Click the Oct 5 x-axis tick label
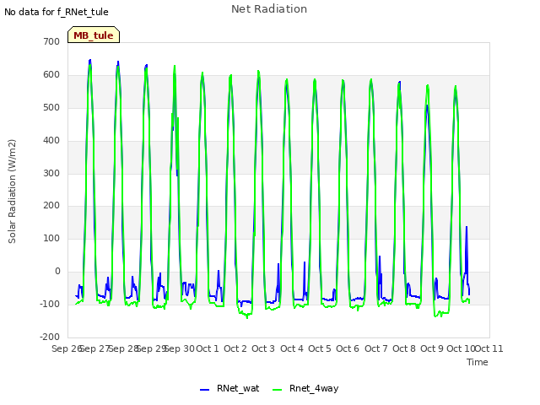 coord(320,348)
